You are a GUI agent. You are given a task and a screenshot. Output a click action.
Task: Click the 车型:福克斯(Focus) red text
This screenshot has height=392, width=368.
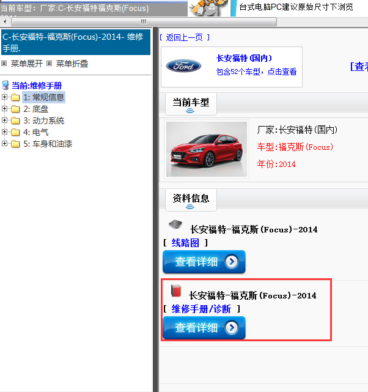295,147
